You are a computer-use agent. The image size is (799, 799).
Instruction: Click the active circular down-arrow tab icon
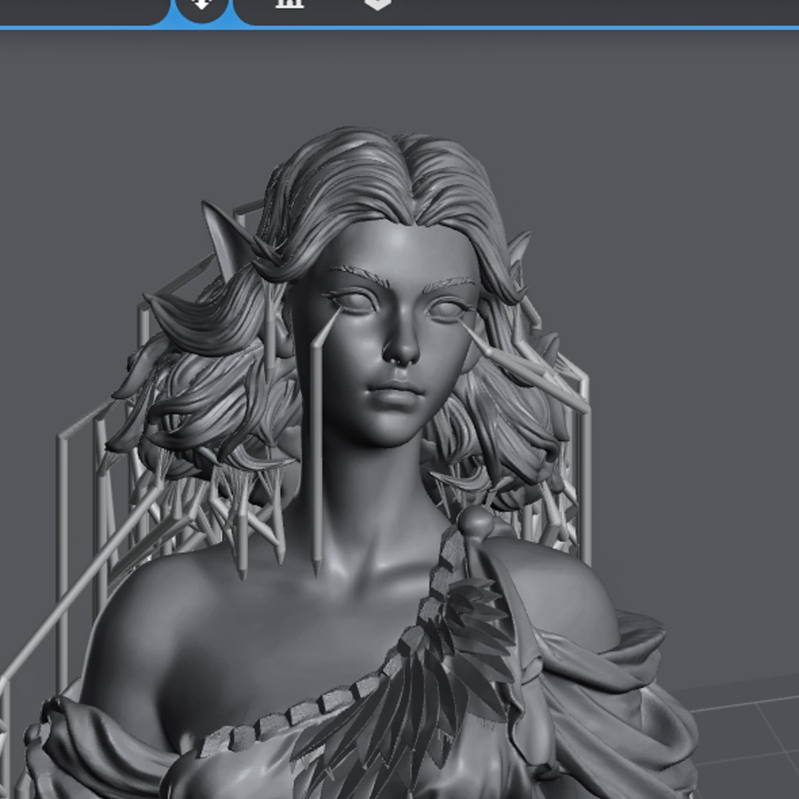click(202, 5)
